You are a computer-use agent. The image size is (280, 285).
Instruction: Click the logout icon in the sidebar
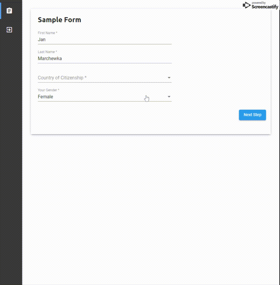(x=9, y=29)
